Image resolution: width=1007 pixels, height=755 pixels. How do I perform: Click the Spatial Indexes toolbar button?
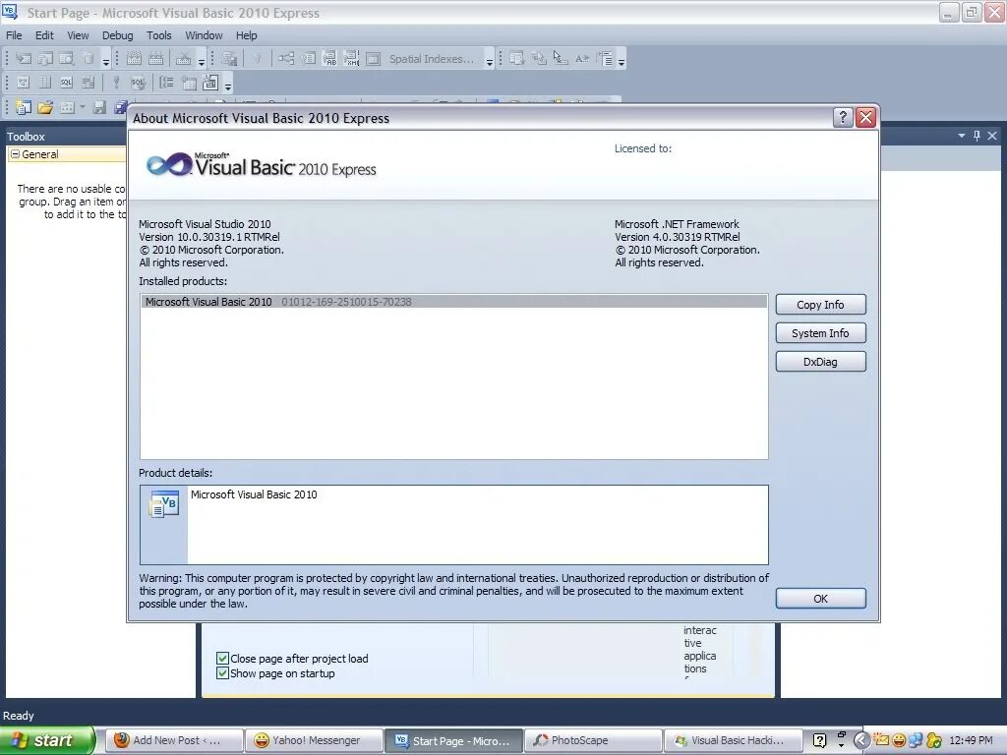431,59
